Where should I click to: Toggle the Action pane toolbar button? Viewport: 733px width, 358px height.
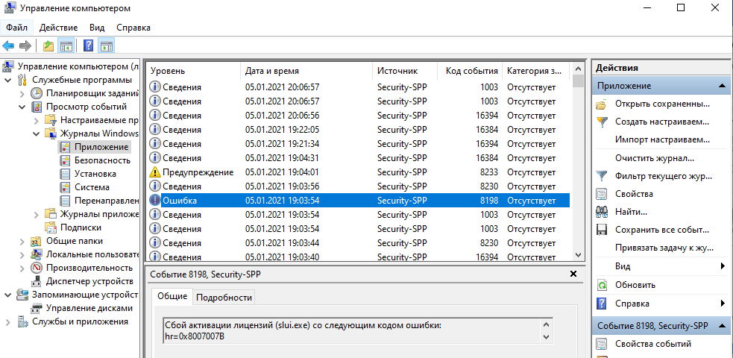coord(107,45)
